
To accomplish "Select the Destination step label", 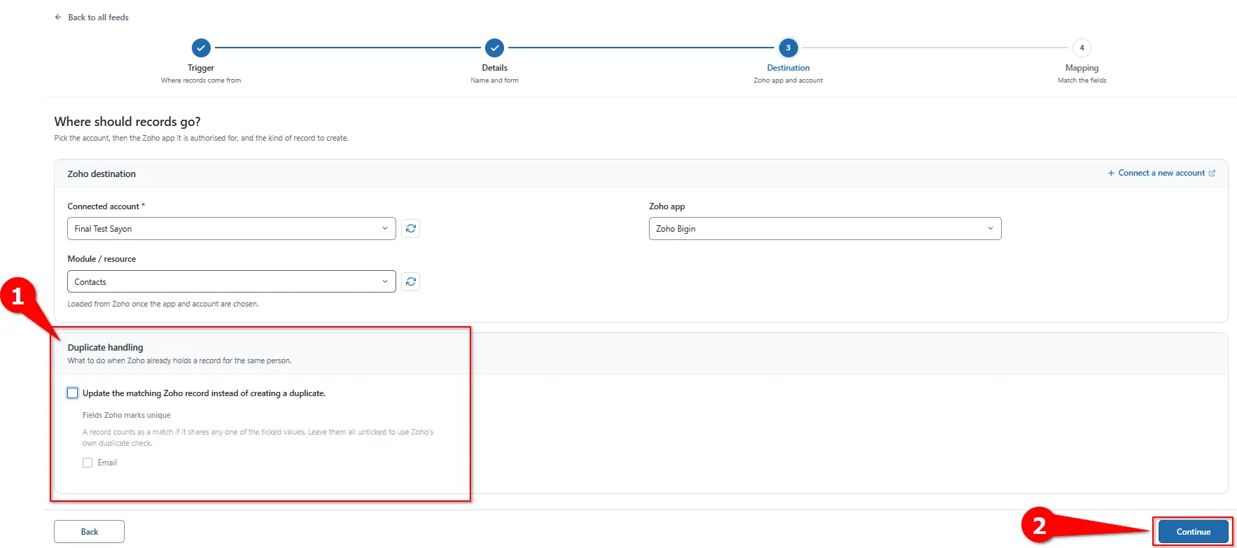I will [788, 68].
